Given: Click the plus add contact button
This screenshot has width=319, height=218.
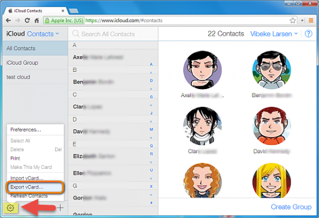Looking at the screenshot, I should click(60, 208).
